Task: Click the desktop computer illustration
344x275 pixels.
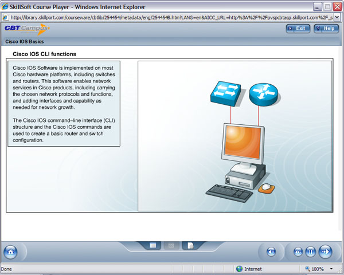Action: coord(241,163)
